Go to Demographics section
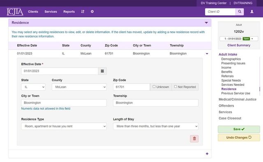The image size is (263, 162). tap(231, 59)
